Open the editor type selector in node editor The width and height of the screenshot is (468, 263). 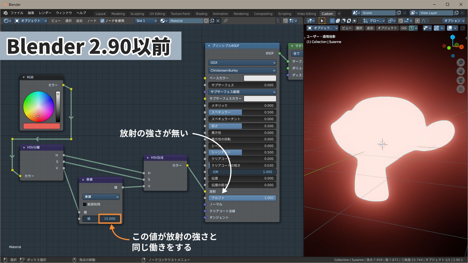click(x=7, y=21)
